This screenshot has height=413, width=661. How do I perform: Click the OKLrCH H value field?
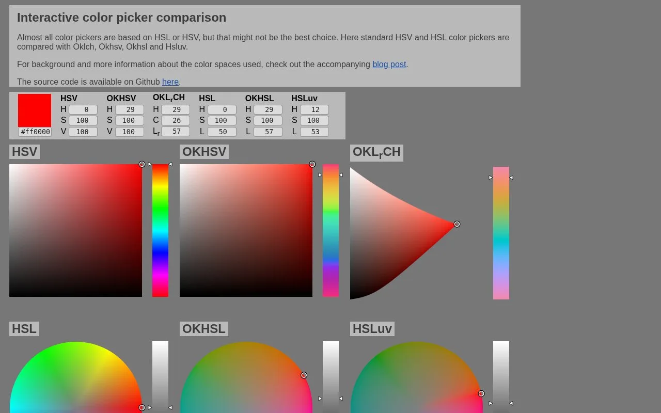(176, 109)
